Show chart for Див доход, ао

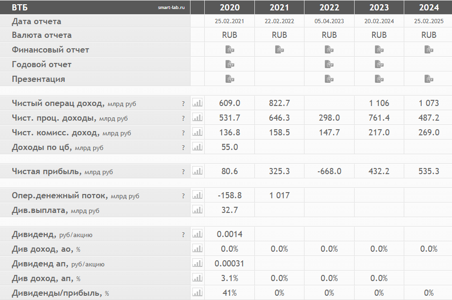198,248
